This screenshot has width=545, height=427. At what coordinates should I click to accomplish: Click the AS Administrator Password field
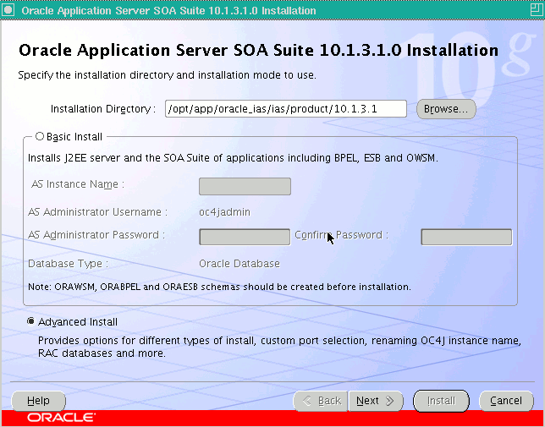(245, 237)
